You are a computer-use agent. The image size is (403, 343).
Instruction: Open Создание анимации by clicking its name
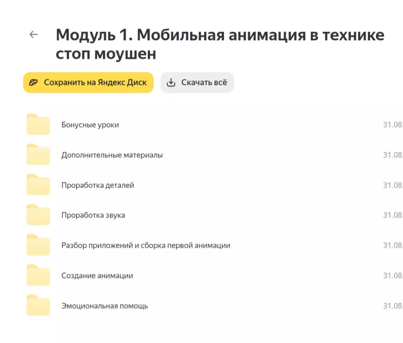click(97, 276)
